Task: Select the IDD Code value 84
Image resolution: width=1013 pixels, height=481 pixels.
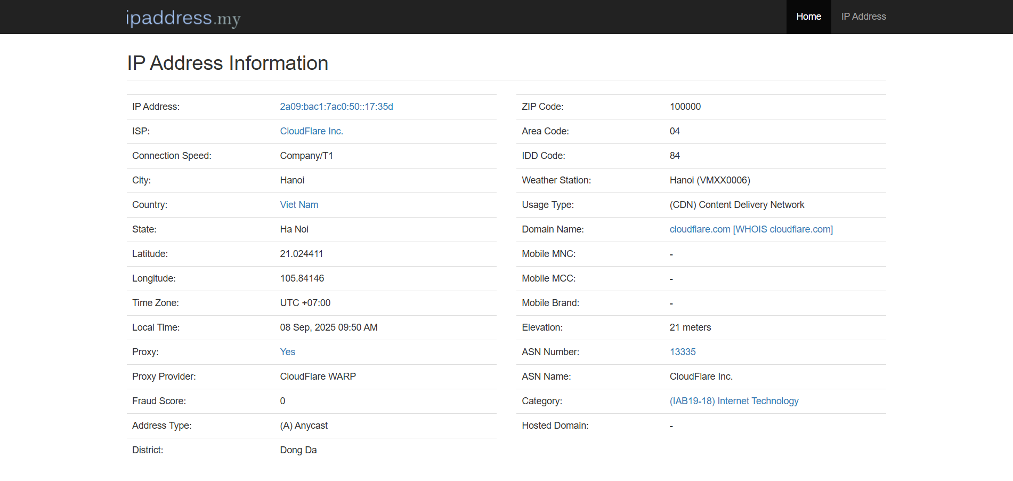Action: click(675, 156)
